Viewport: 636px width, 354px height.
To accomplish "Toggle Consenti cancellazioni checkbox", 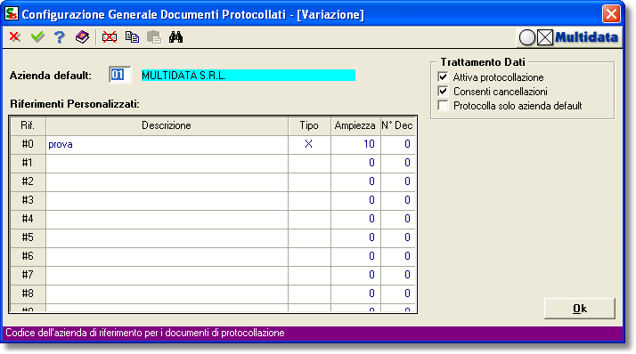I will (x=443, y=91).
